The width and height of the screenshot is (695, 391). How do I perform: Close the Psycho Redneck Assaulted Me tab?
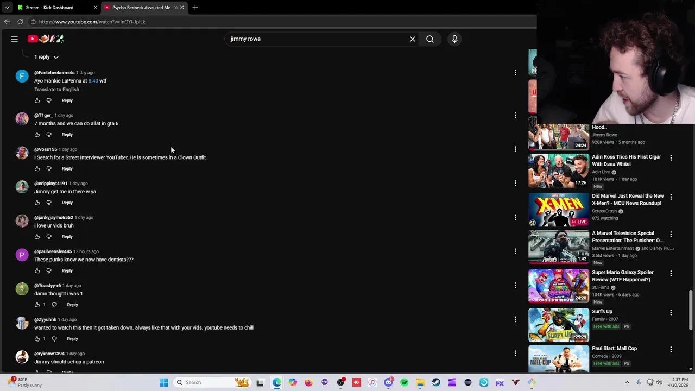(x=182, y=7)
